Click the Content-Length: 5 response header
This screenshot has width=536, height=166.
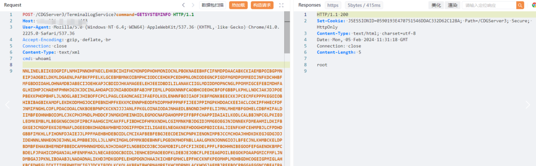coord(339,52)
